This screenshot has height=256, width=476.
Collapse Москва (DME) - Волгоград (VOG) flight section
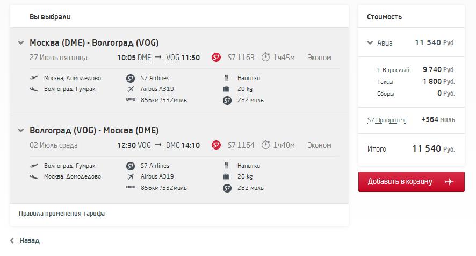(x=20, y=43)
